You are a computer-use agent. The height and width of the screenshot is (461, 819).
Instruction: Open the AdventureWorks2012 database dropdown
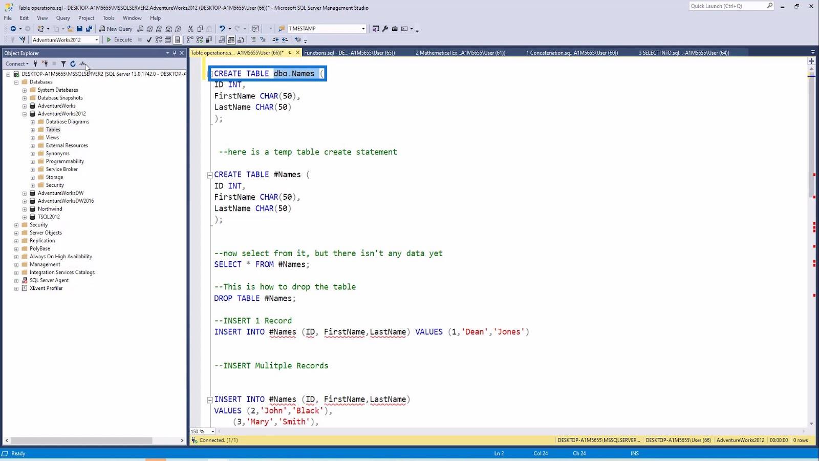pos(96,39)
